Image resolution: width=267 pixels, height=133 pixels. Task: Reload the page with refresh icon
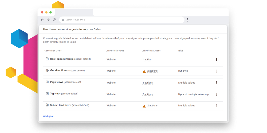[54, 20]
